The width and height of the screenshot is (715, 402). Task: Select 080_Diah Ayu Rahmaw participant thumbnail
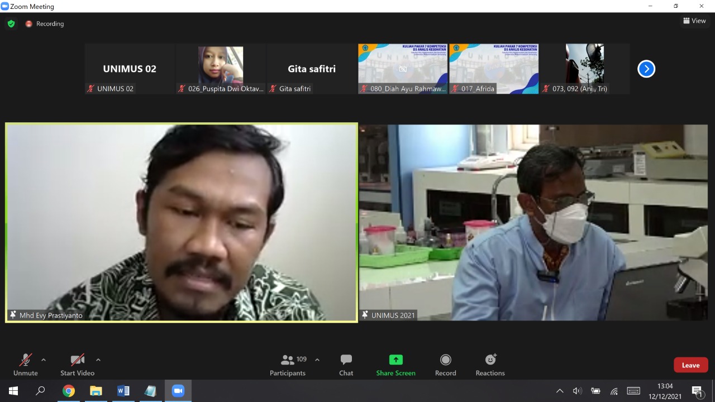403,69
